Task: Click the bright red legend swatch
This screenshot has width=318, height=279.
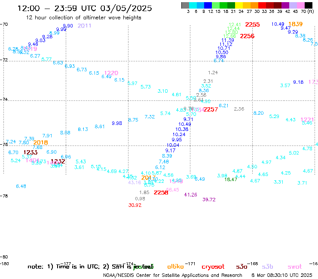Action: (x=262, y=5)
